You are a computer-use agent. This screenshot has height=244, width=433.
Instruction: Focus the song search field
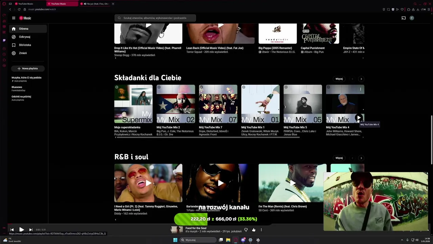155,18
